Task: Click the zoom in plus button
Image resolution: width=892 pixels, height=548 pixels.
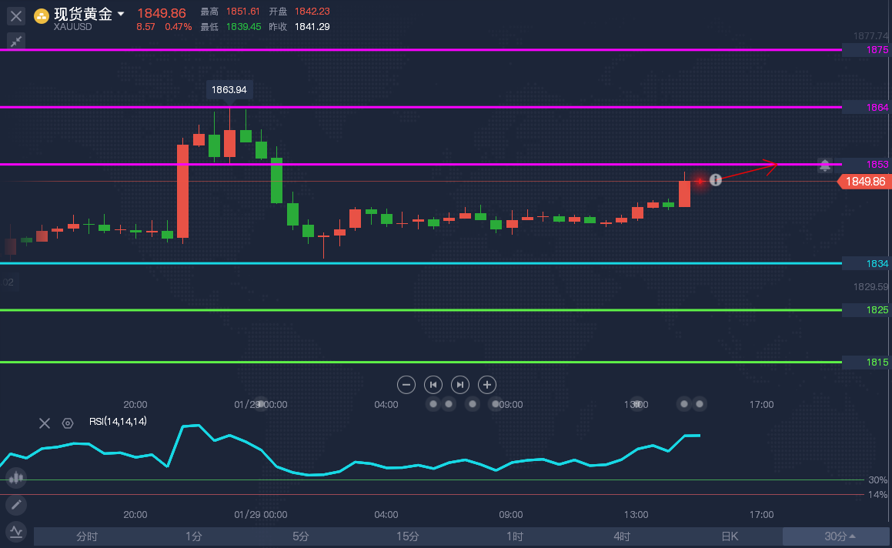Action: (x=487, y=385)
